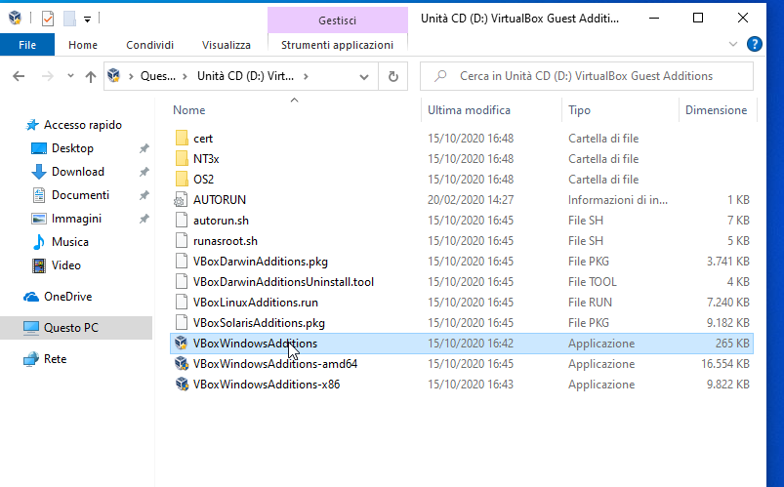Image resolution: width=784 pixels, height=487 pixels.
Task: Sort by the Ultima modifica column header
Action: 469,110
